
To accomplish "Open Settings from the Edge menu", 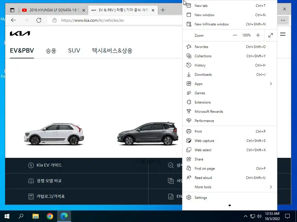I will click(x=230, y=198).
